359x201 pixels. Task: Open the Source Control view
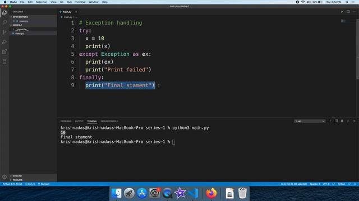point(4,32)
